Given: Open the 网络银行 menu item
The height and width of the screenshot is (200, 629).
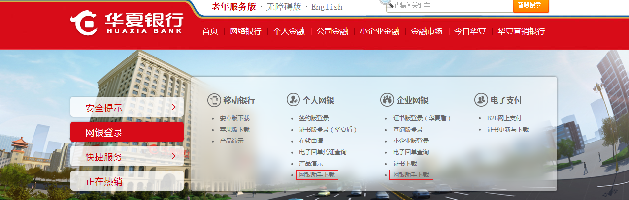Looking at the screenshot, I should click(245, 31).
